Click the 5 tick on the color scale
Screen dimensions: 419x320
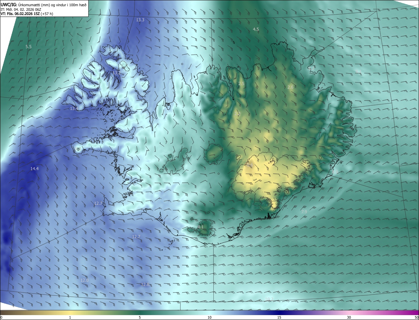coord(140,317)
